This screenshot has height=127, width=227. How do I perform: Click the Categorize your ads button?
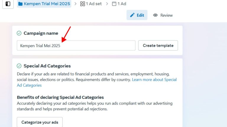[40, 122]
